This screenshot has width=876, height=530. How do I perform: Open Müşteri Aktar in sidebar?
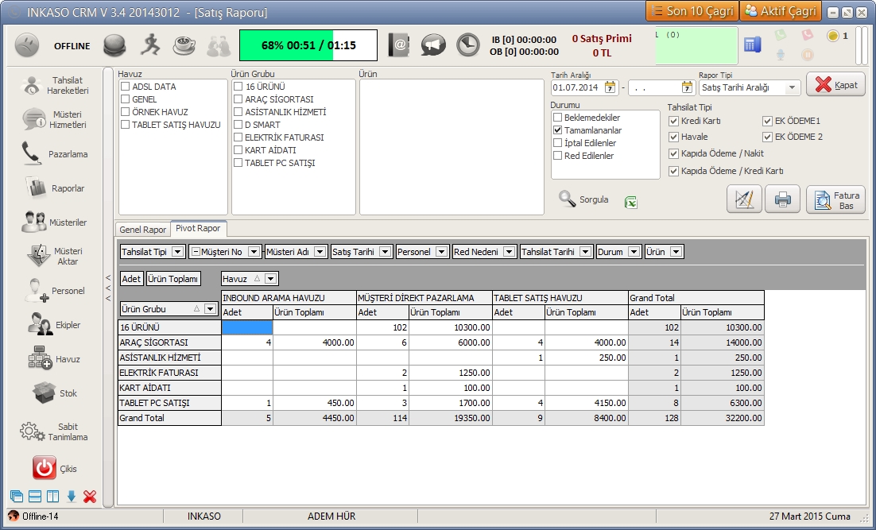55,257
